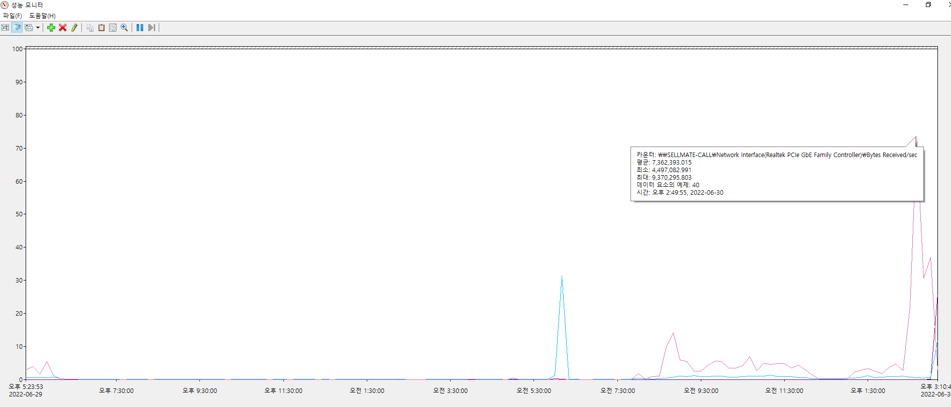Click the 성능 모니터 title bar app icon
Viewport: 951px width, 407px height.
(5, 5)
